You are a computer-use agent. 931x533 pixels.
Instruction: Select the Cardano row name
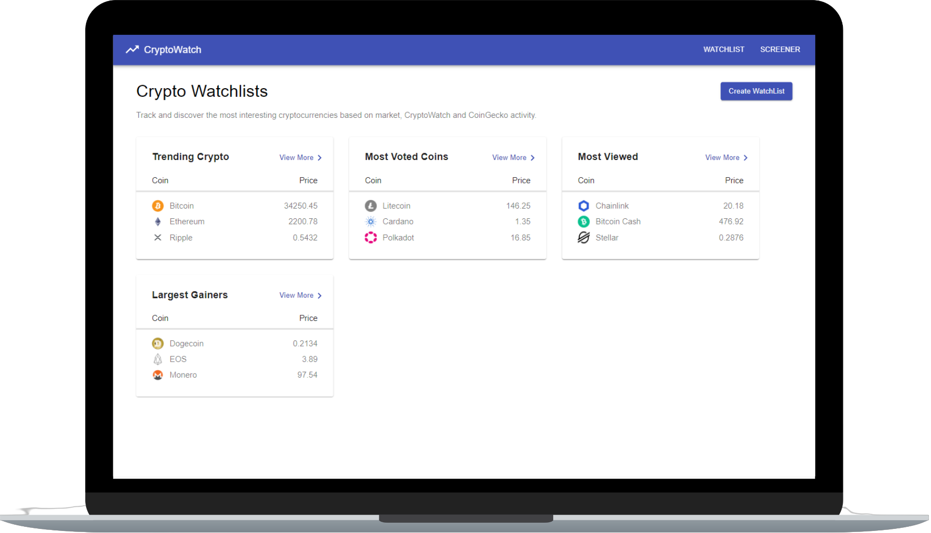point(398,222)
